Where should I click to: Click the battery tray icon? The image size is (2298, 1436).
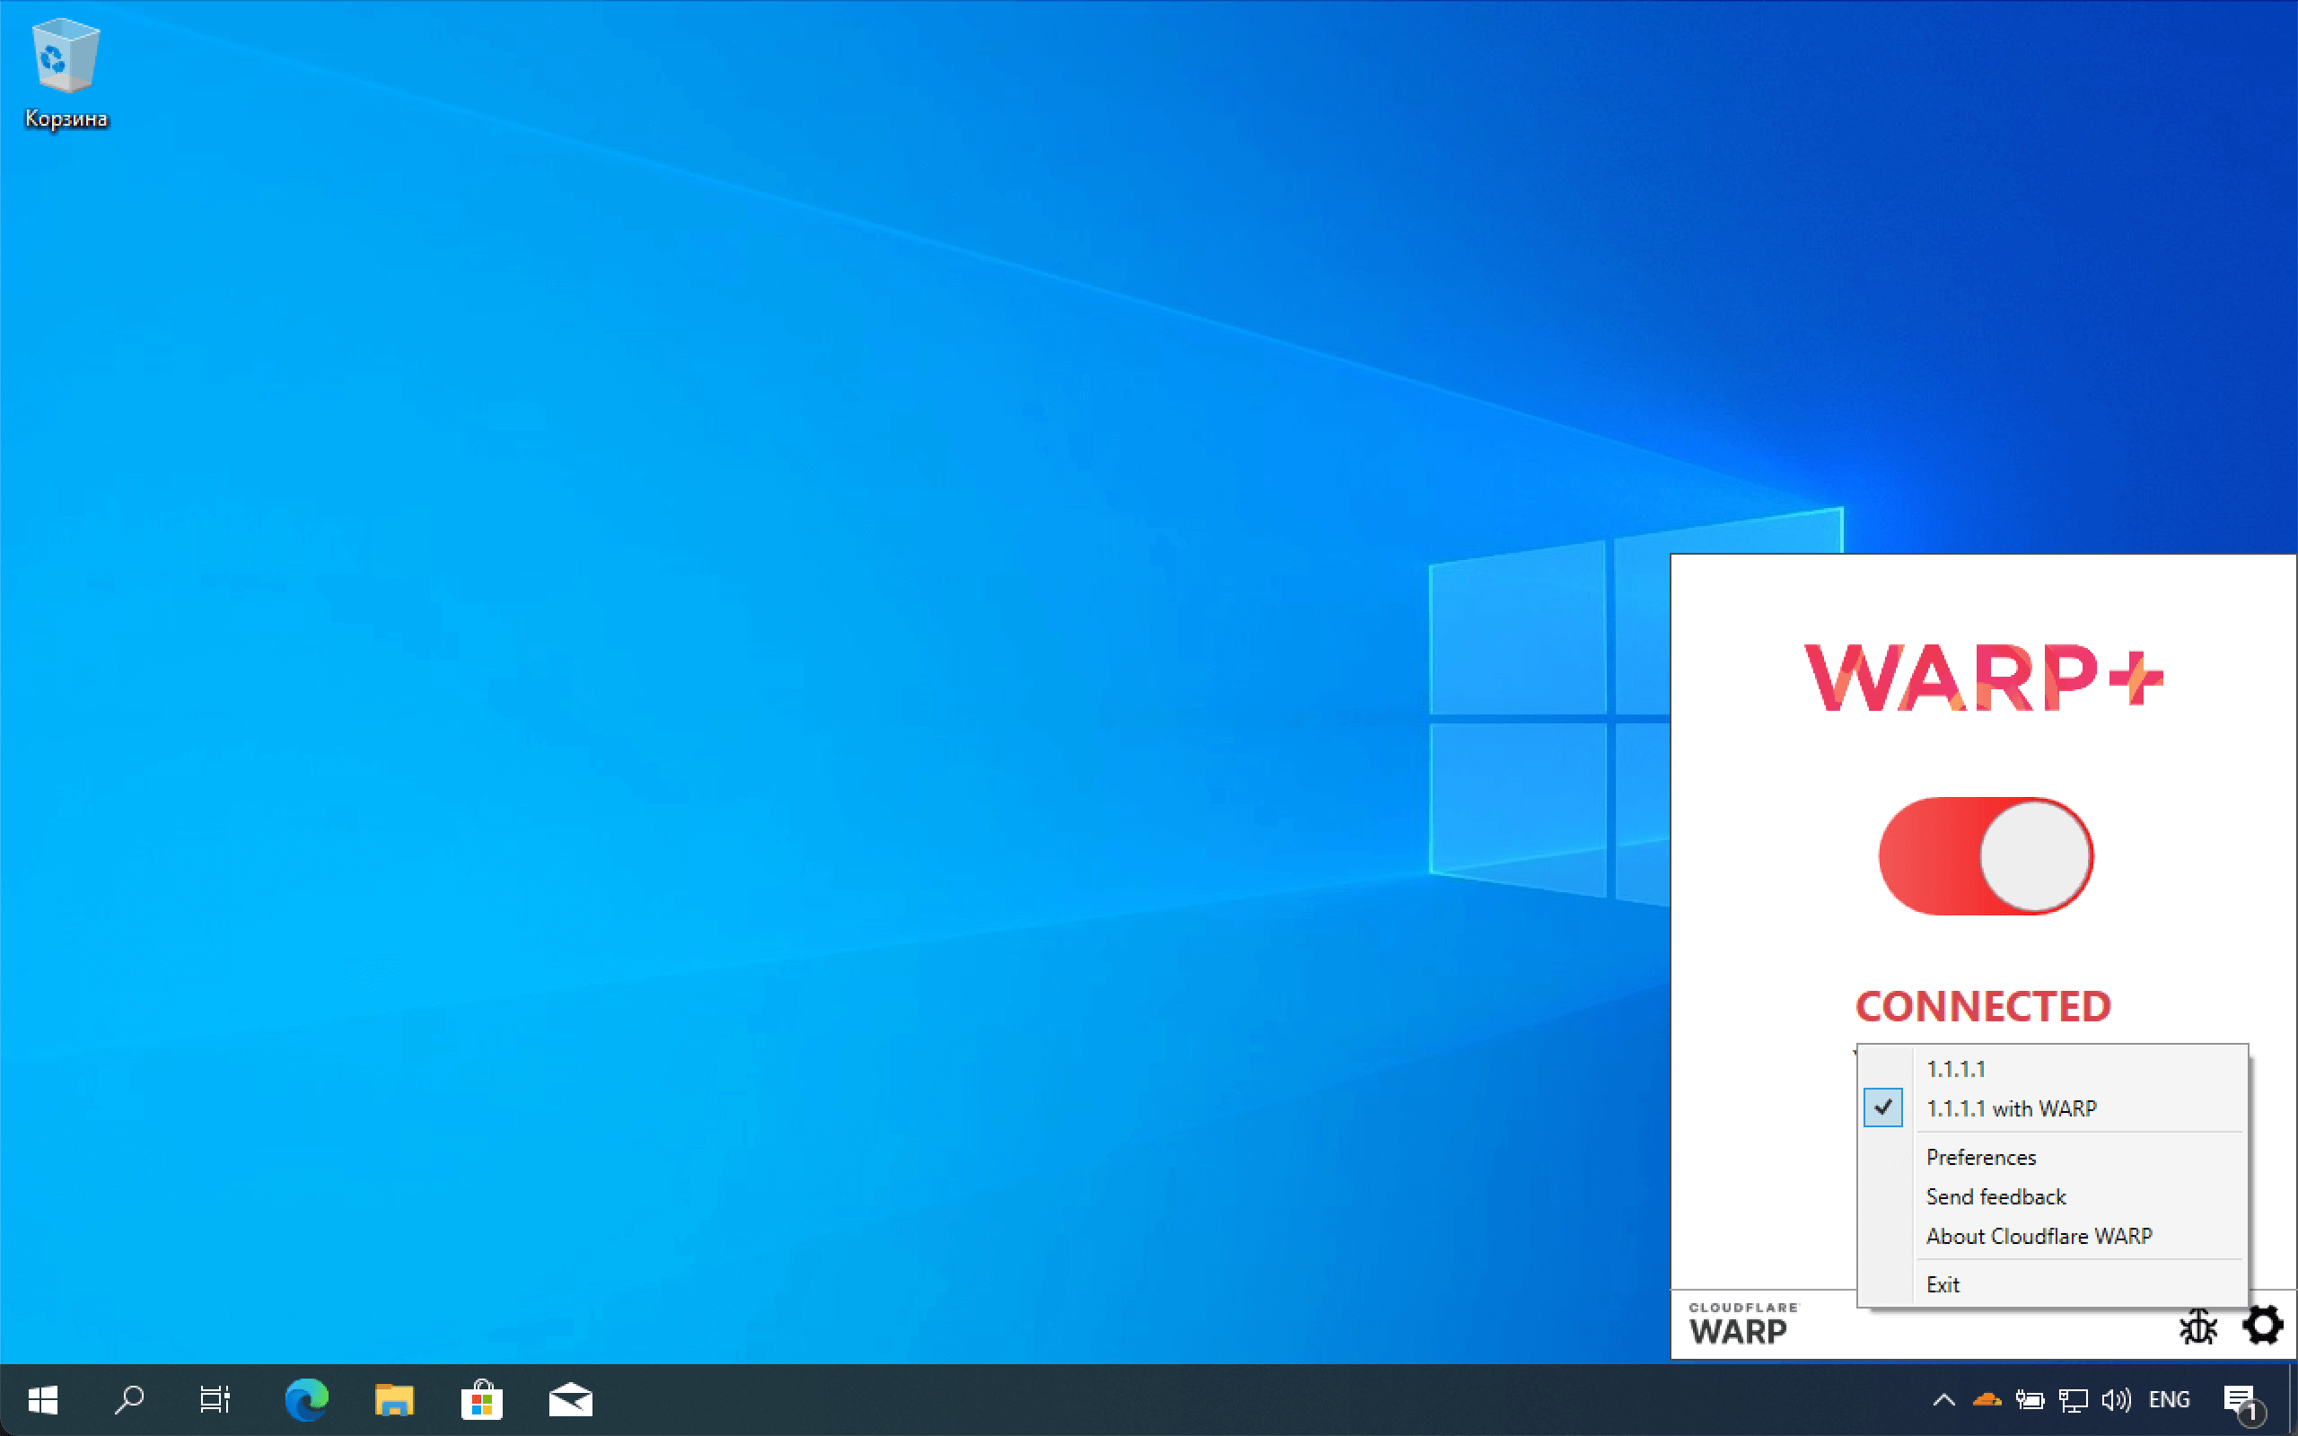(2030, 1400)
